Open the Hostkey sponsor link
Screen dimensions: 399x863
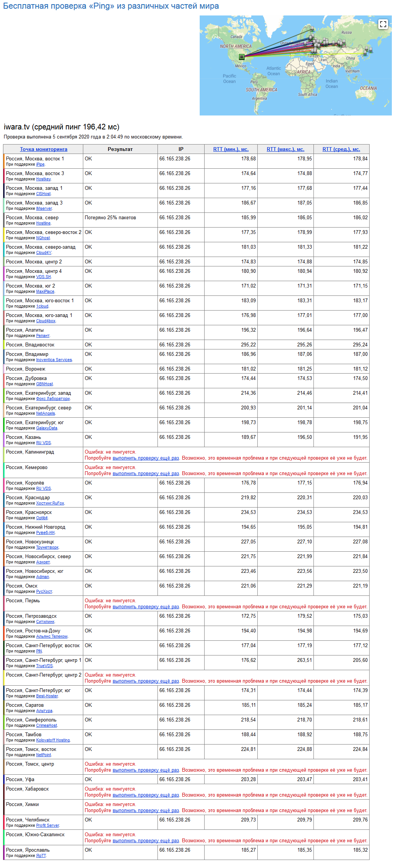point(43,179)
